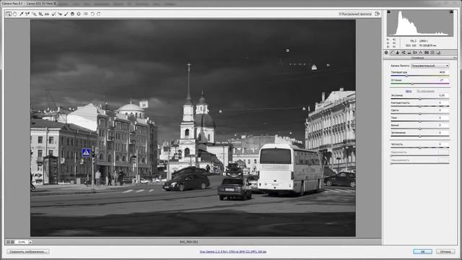Select the Spot Removal tool
462x260 pixels.
53,14
